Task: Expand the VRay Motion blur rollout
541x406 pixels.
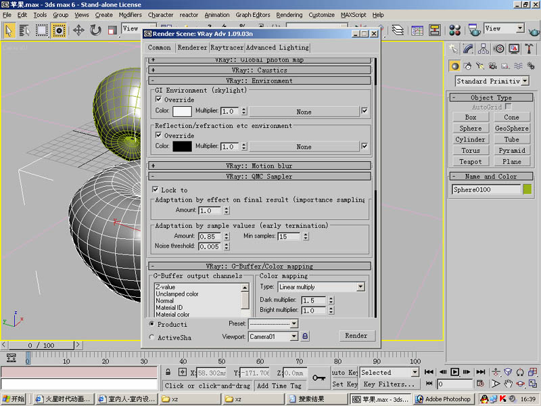Action: click(x=260, y=166)
